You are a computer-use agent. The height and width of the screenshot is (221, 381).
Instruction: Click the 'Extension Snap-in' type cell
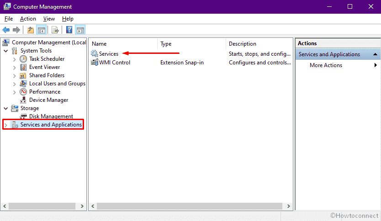coord(182,63)
